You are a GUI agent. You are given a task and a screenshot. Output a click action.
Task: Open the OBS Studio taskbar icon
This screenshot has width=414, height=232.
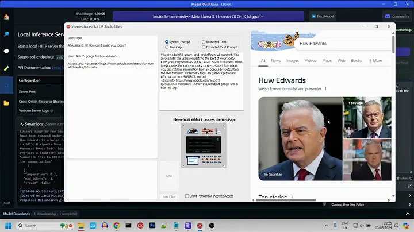click(212, 226)
